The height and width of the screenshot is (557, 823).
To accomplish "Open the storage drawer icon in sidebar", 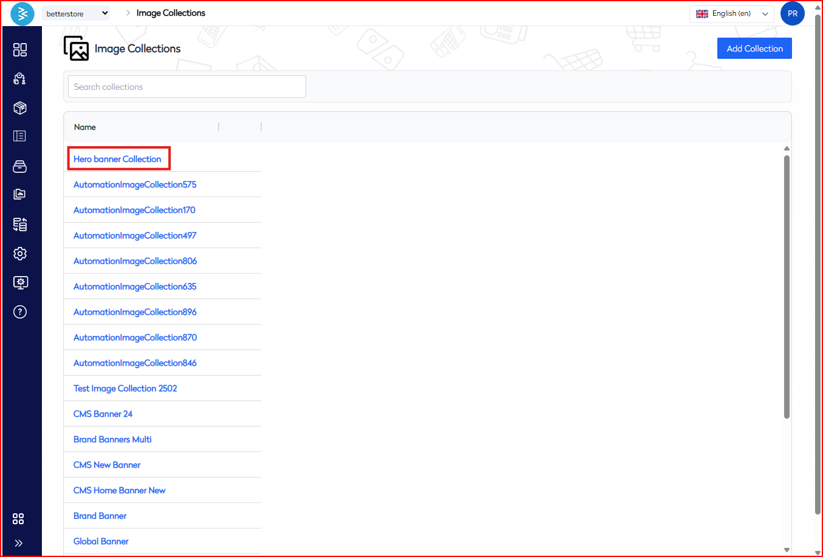I will (20, 166).
